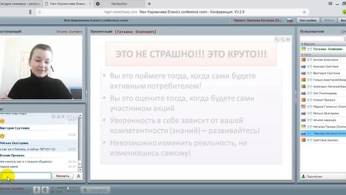This screenshot has height=195, width=346.
Task: Select highlighted user Павлова Наталья
Action: [323, 134]
